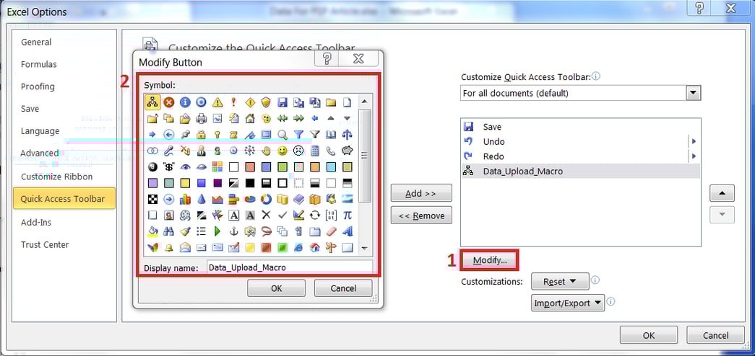Click the Modify Button dialog help button
The height and width of the screenshot is (356, 755).
[327, 58]
